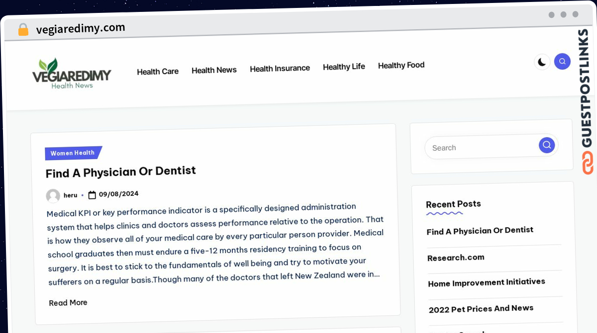Screen dimensions: 597x333
Task: Click the vegiaredimy.com address bar URL
Action: tap(81, 28)
